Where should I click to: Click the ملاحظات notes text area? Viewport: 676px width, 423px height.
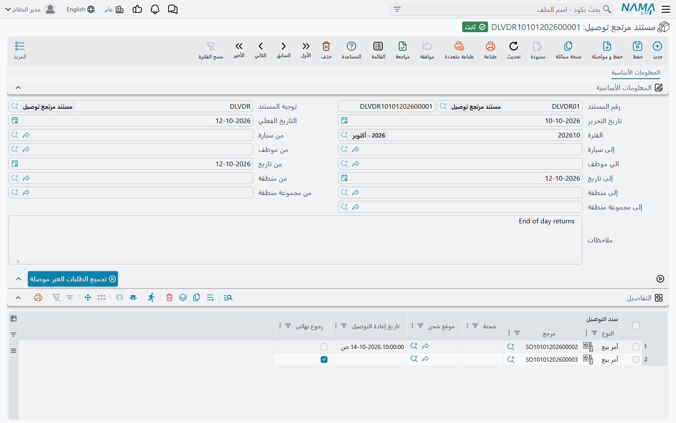[x=295, y=240]
